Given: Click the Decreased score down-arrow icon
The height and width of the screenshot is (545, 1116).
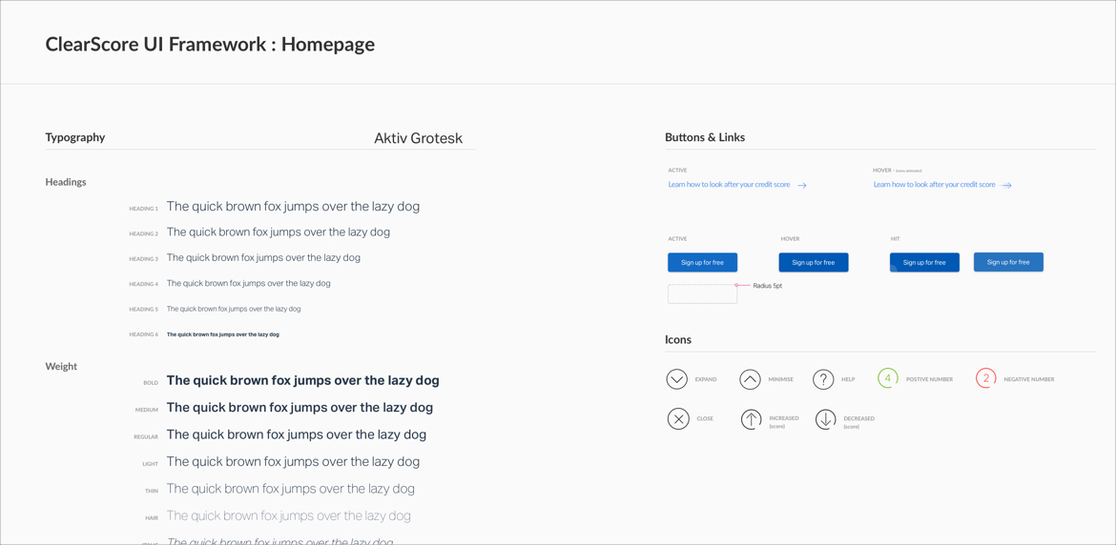Looking at the screenshot, I should tap(825, 419).
